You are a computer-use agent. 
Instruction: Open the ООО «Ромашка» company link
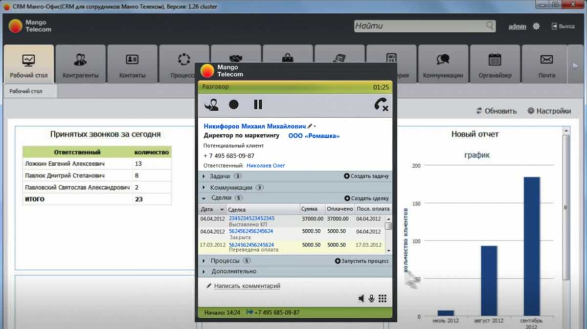(x=314, y=136)
